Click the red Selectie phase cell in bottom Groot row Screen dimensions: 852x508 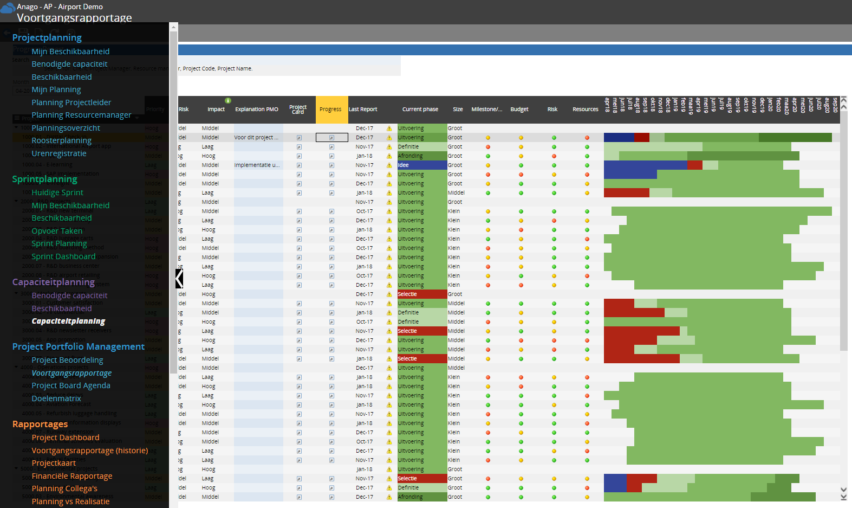coord(421,479)
